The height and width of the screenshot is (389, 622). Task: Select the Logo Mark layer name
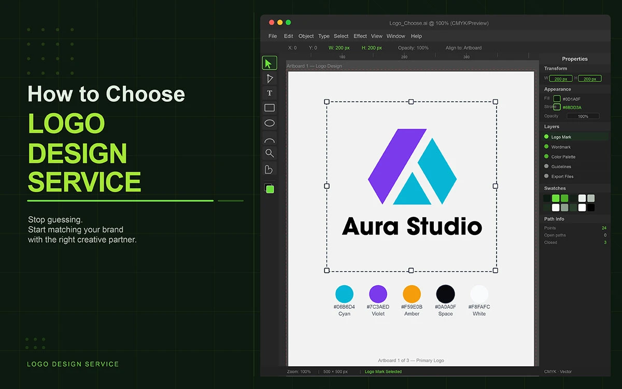coord(561,137)
